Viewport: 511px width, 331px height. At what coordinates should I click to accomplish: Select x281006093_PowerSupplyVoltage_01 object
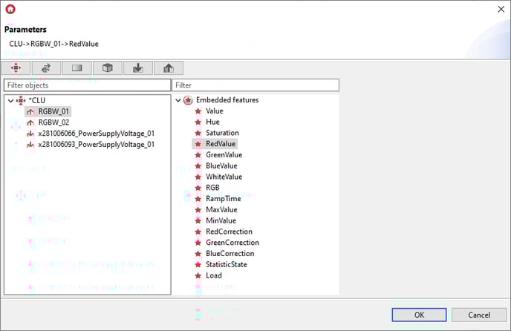coord(96,145)
